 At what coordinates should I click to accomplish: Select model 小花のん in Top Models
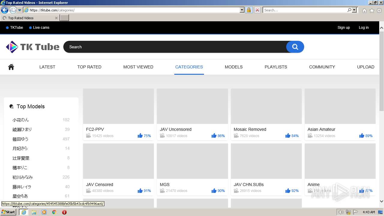(21, 120)
